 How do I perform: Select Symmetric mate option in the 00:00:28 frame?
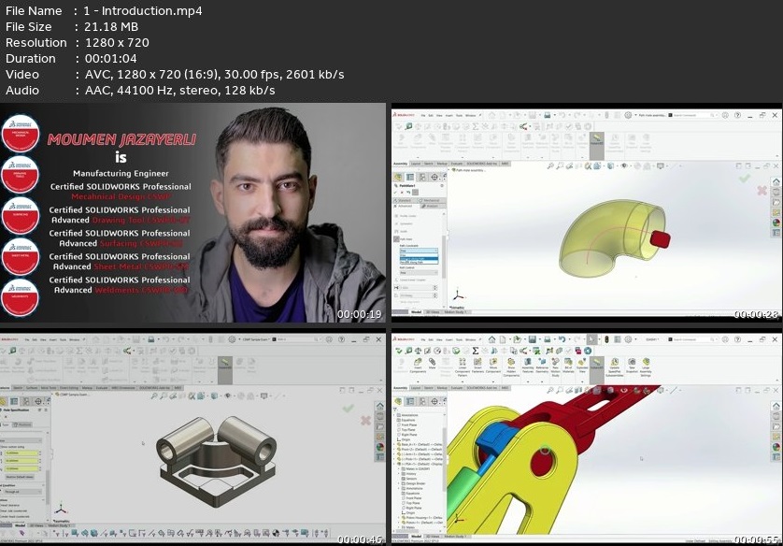coord(406,223)
